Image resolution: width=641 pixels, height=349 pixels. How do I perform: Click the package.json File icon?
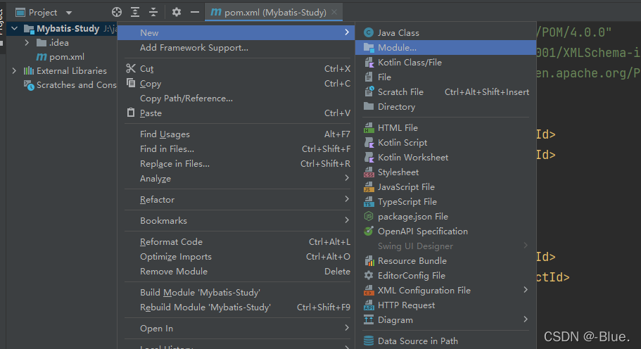tap(369, 217)
